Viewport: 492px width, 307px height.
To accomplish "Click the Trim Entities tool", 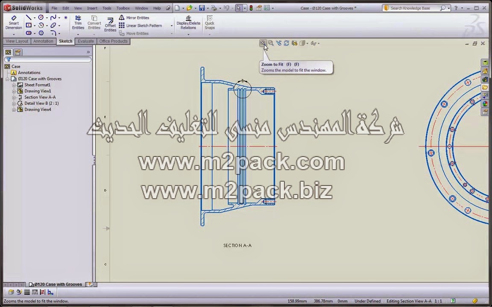I will [78, 23].
